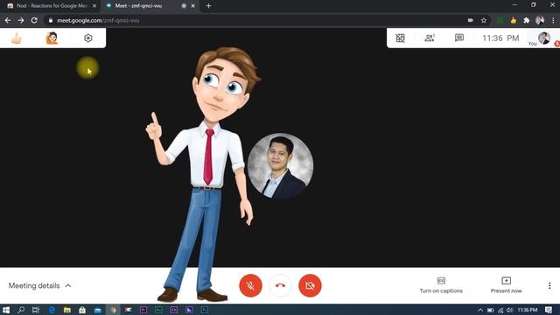This screenshot has height=315, width=560.
Task: Open a new browser tab
Action: pyautogui.click(x=208, y=6)
